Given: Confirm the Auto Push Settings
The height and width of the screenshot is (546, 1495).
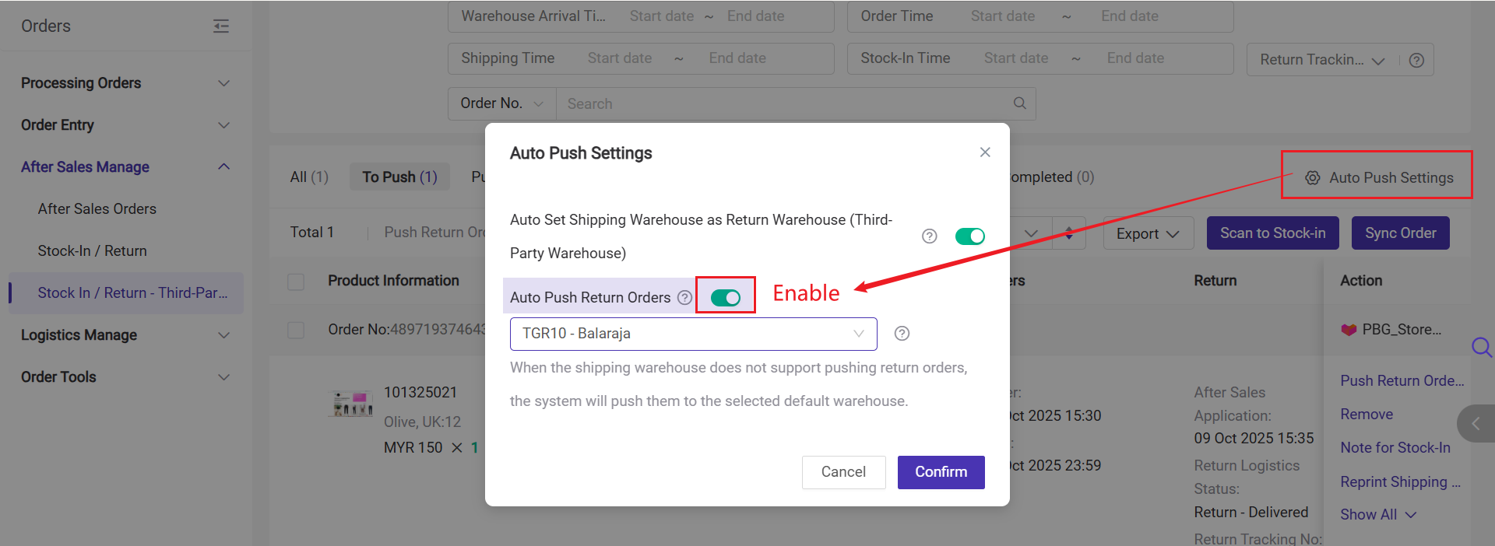Looking at the screenshot, I should [x=941, y=472].
